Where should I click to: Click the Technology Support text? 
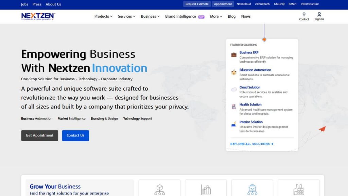point(138,118)
